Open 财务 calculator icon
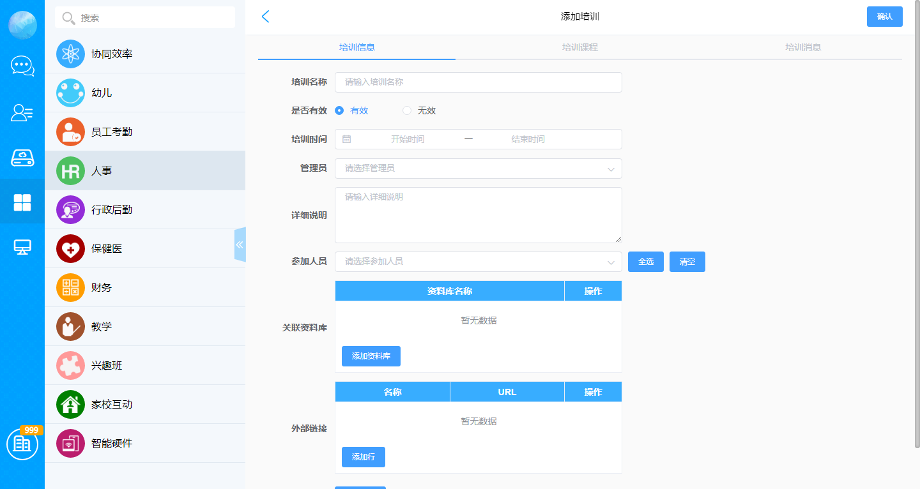920x489 pixels. coord(70,288)
